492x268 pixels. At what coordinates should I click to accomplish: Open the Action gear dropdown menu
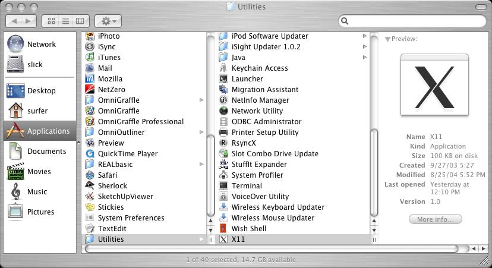point(109,21)
